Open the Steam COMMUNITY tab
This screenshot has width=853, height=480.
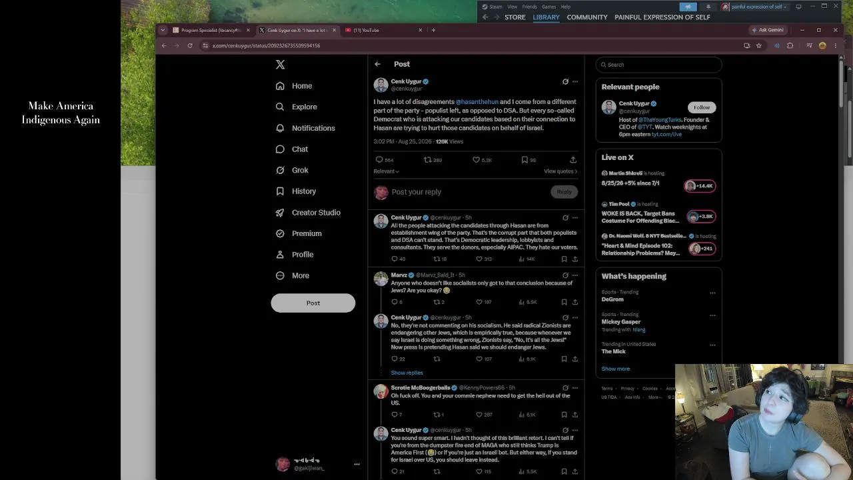click(587, 17)
